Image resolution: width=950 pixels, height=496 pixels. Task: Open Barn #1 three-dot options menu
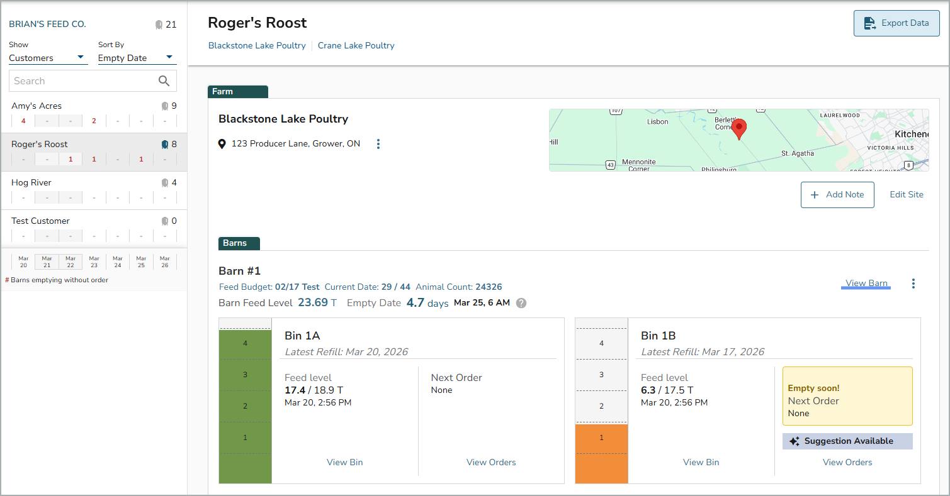point(913,284)
